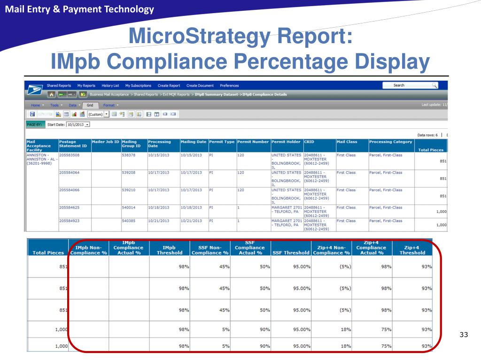Image resolution: width=481 pixels, height=360 pixels.
Task: Open the parent folder icon
Action: click(83, 95)
